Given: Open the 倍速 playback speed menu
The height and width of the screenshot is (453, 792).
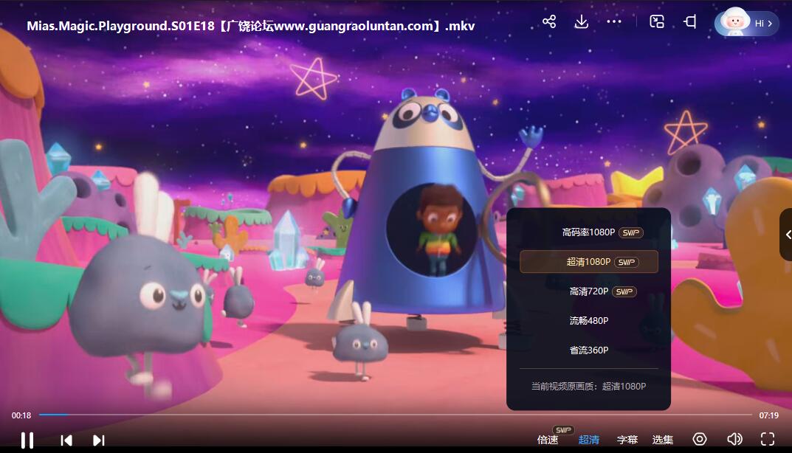Looking at the screenshot, I should (x=548, y=440).
